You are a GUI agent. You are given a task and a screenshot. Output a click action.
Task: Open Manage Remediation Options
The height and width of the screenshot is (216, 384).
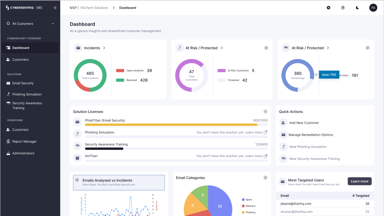311,135
